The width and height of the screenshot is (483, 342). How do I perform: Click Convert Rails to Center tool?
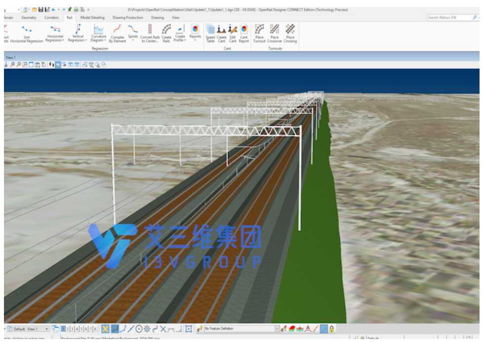tap(150, 34)
